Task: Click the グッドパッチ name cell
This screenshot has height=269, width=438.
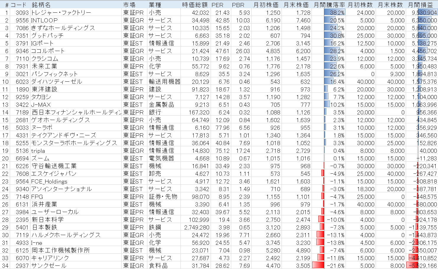Action: (x=76, y=36)
